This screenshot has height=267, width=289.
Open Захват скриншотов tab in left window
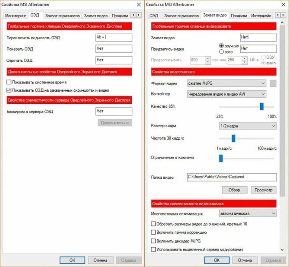(x=63, y=16)
